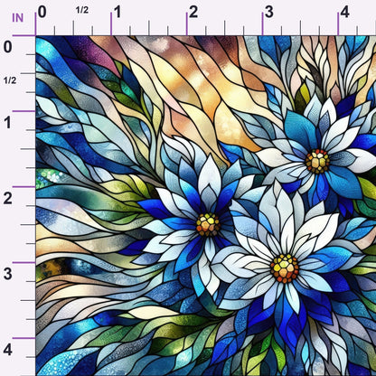Click the '4' on the vertical ruler
This screenshot has height=376, width=376.
pyautogui.click(x=8, y=350)
